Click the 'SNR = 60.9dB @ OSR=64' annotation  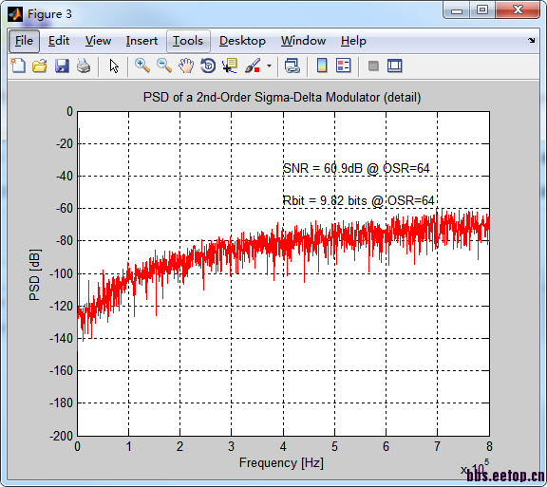(x=356, y=168)
